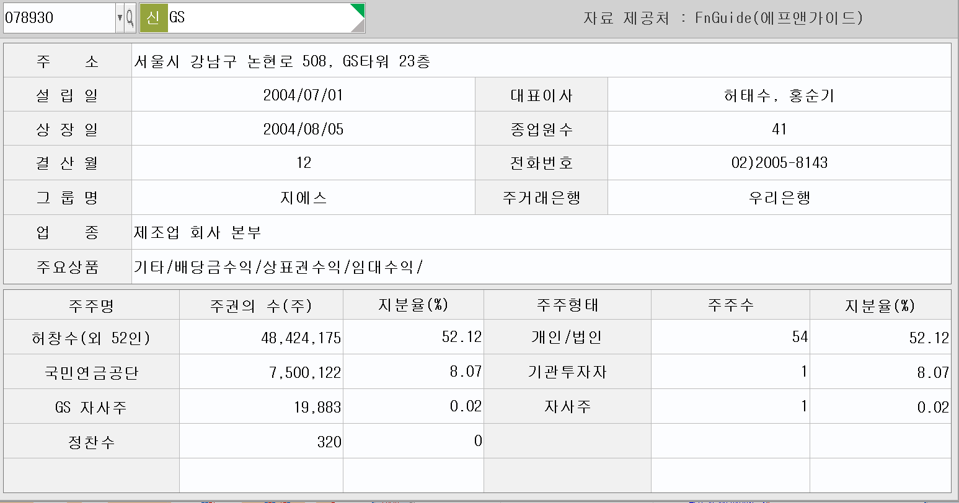Click the green 신 badge icon

(153, 18)
